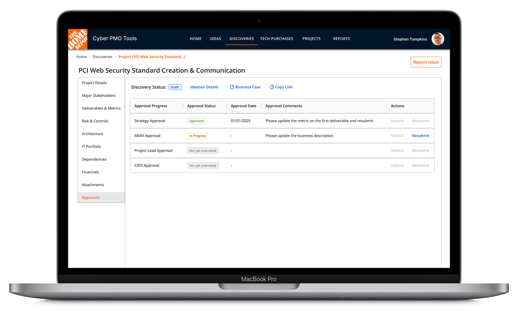Click the Draft discovery status badge

pyautogui.click(x=175, y=87)
